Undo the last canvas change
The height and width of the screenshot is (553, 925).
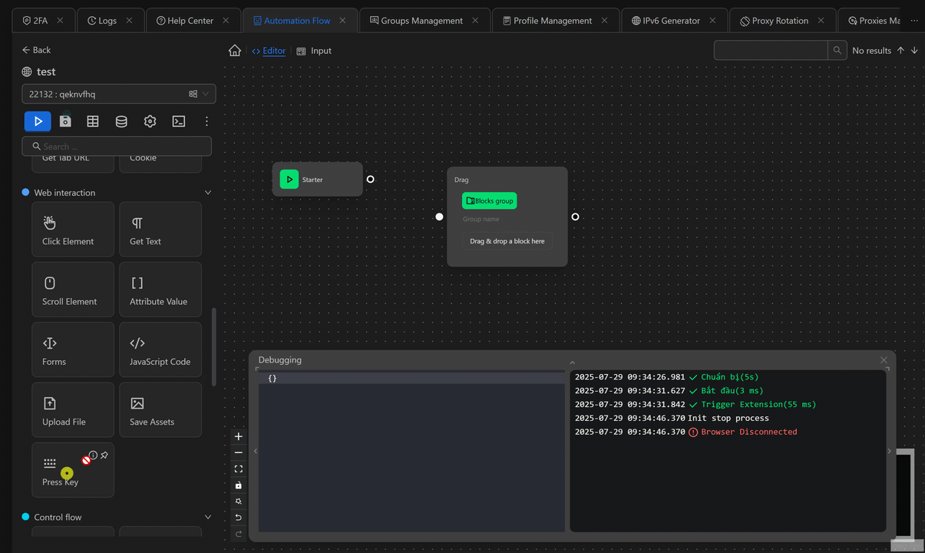coord(239,518)
